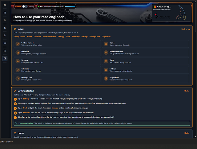Image resolution: width=197 pixels, height=149 pixels.
Task: Open the Settings gear icon in sidebar
Action: pyautogui.click(x=5, y=51)
